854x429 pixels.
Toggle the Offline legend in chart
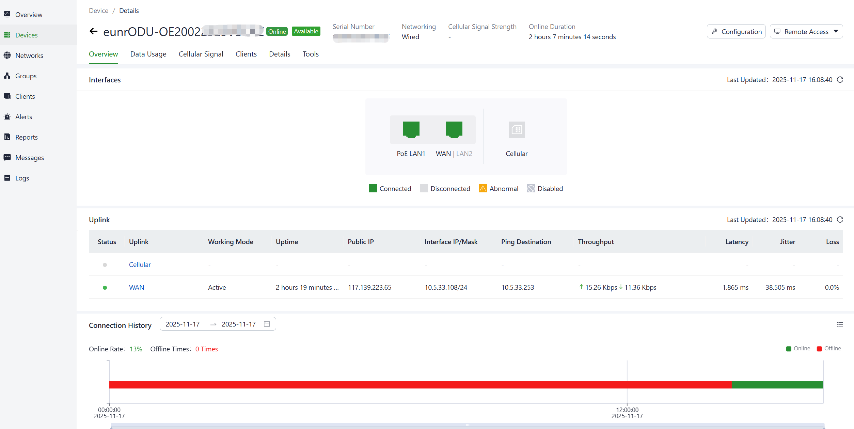(829, 348)
